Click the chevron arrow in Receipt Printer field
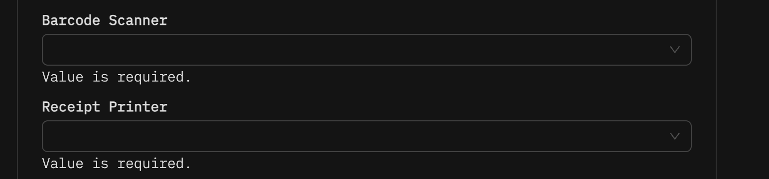 coord(675,136)
